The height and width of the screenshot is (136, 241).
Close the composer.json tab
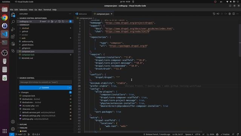(111, 14)
